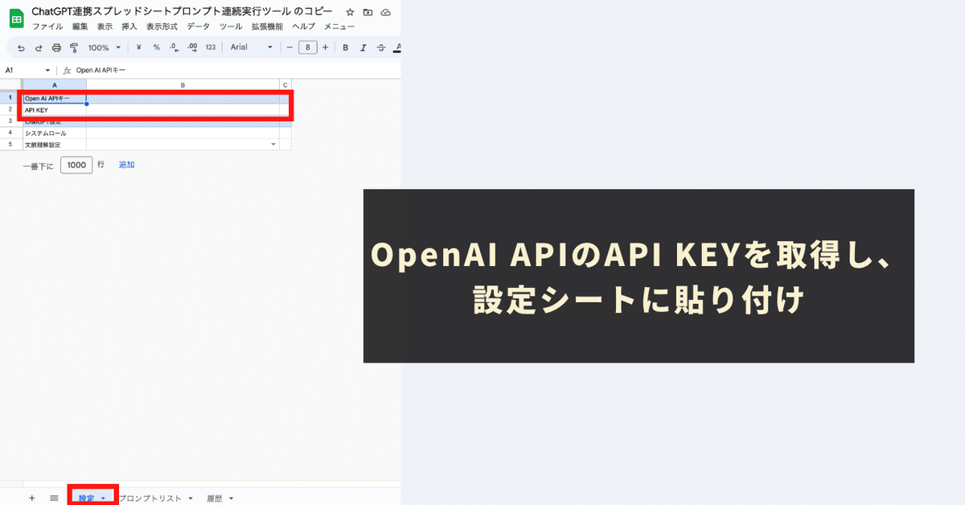Select column A header
Image resolution: width=965 pixels, height=505 pixels.
54,84
